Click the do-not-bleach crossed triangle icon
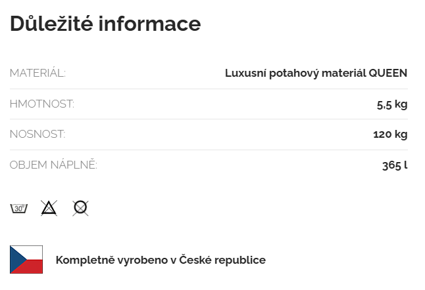This screenshot has width=425, height=290. click(x=49, y=209)
